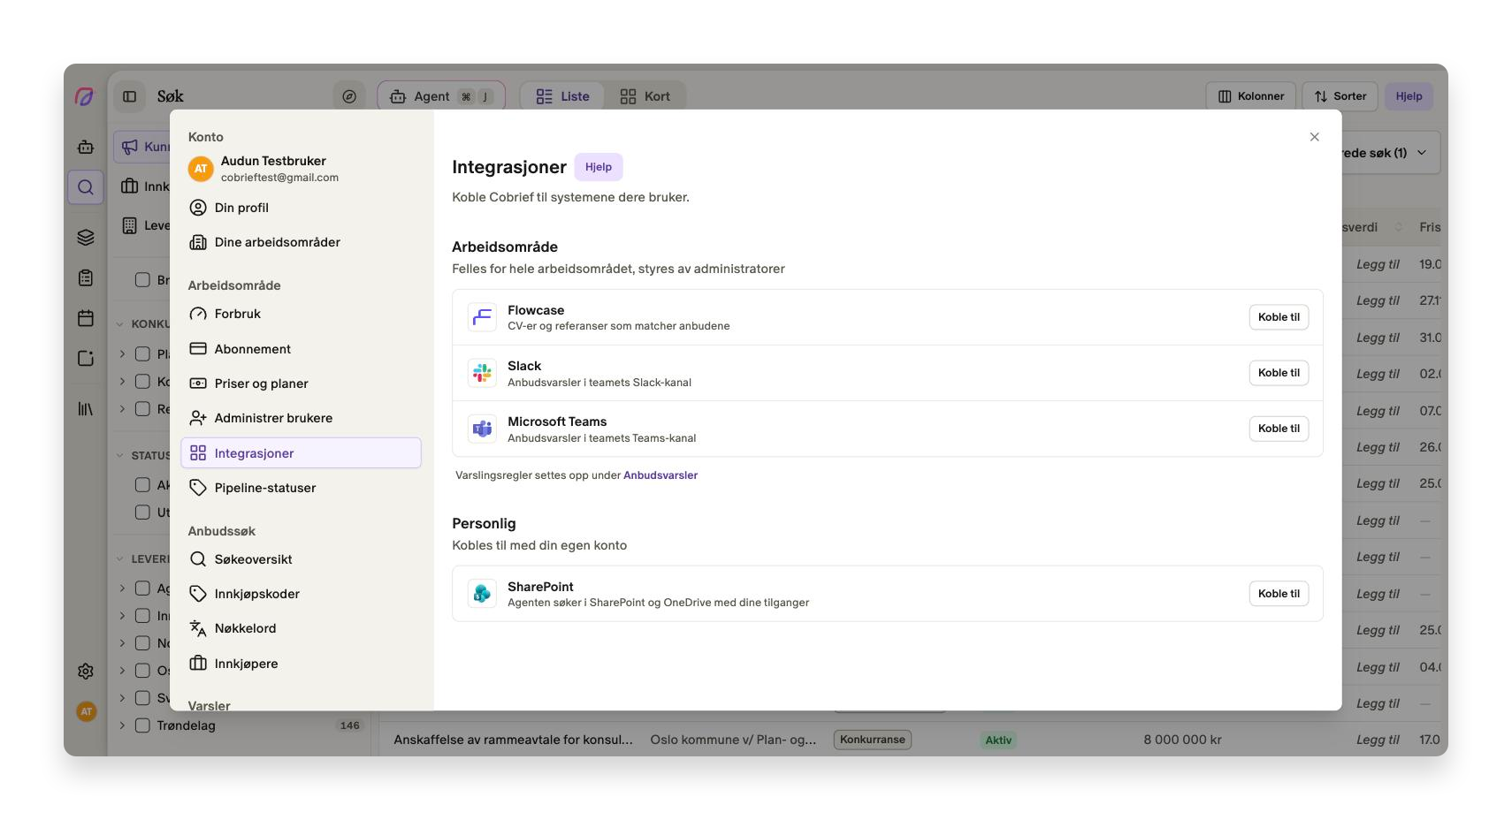Viewport: 1512px width, 820px height.
Task: Open the library books icon in left rail
Action: [x=86, y=409]
